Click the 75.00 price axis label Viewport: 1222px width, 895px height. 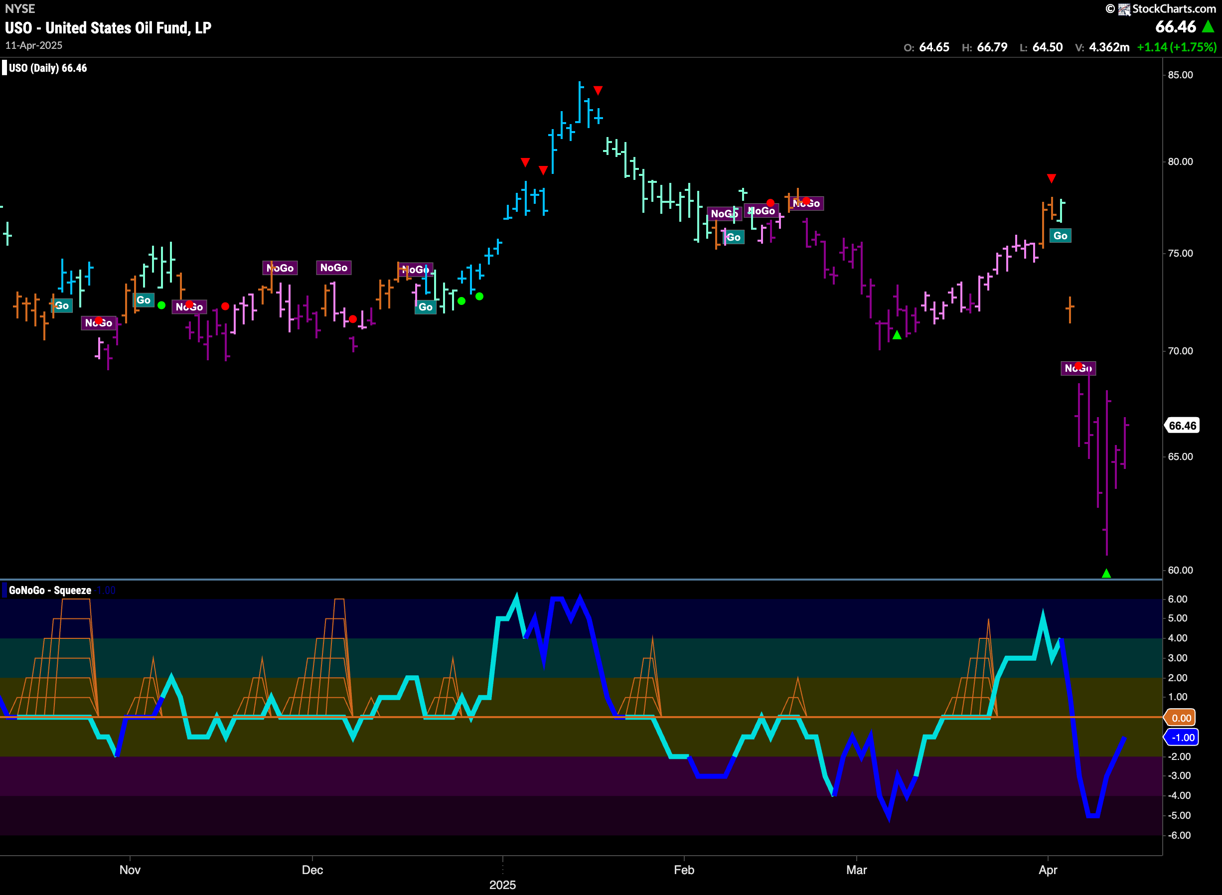tap(1180, 254)
